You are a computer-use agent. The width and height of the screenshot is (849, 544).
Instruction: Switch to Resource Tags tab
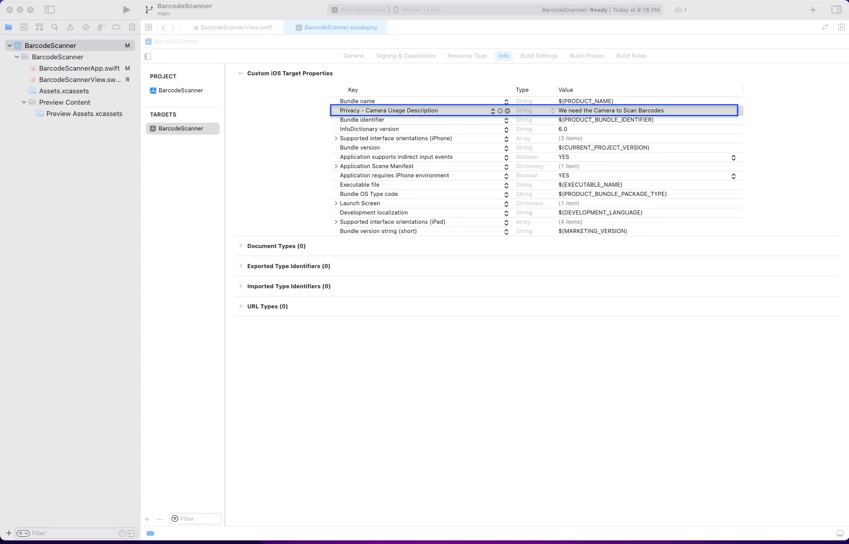pos(467,56)
